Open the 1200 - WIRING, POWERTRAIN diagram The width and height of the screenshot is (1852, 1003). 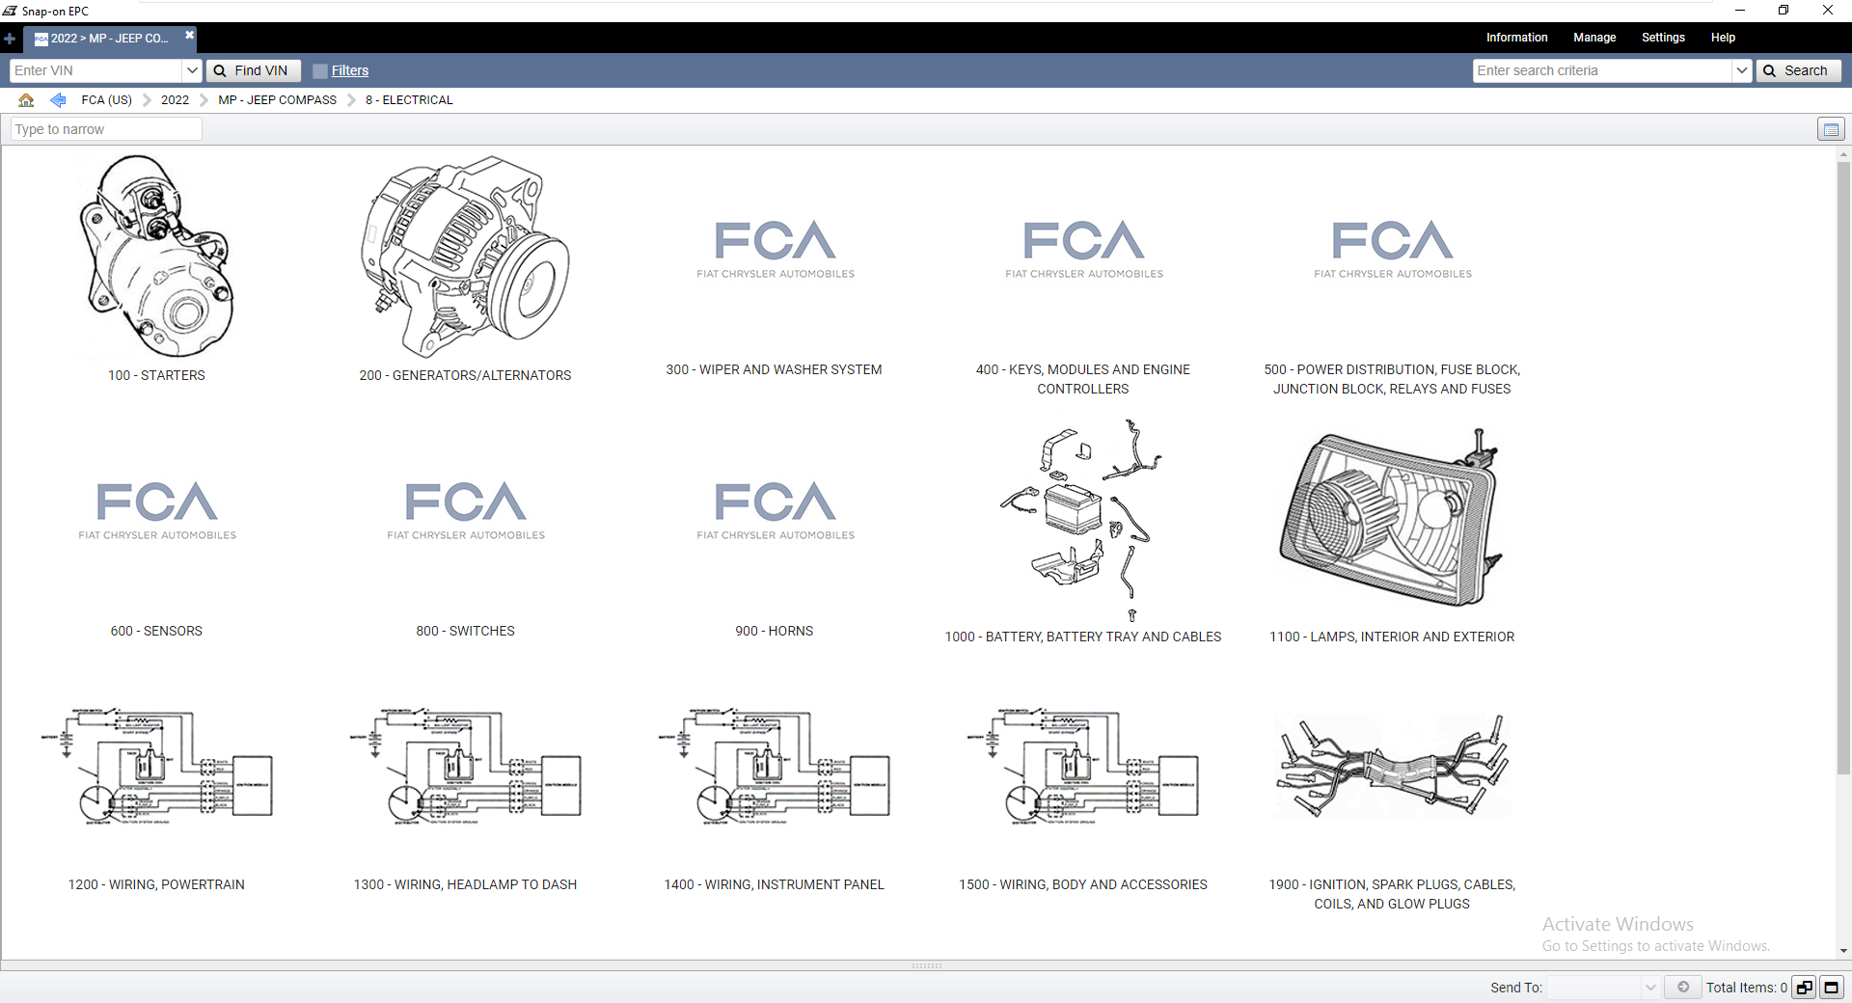(x=156, y=768)
